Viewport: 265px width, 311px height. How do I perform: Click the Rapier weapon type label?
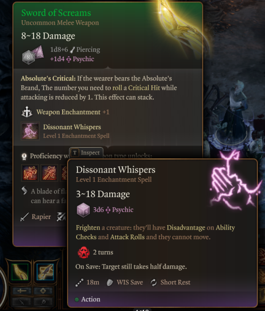point(41,216)
